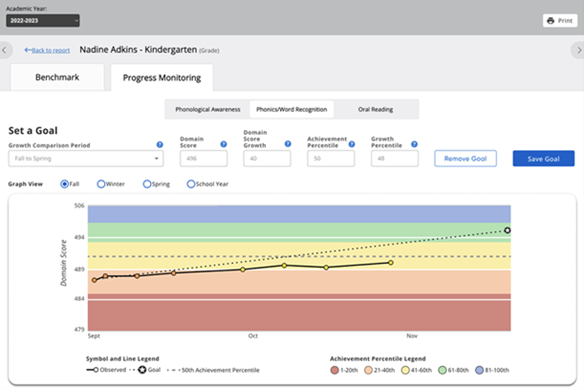Select the Winter graph view option
Screen dimensions: 584x388
(x=101, y=184)
